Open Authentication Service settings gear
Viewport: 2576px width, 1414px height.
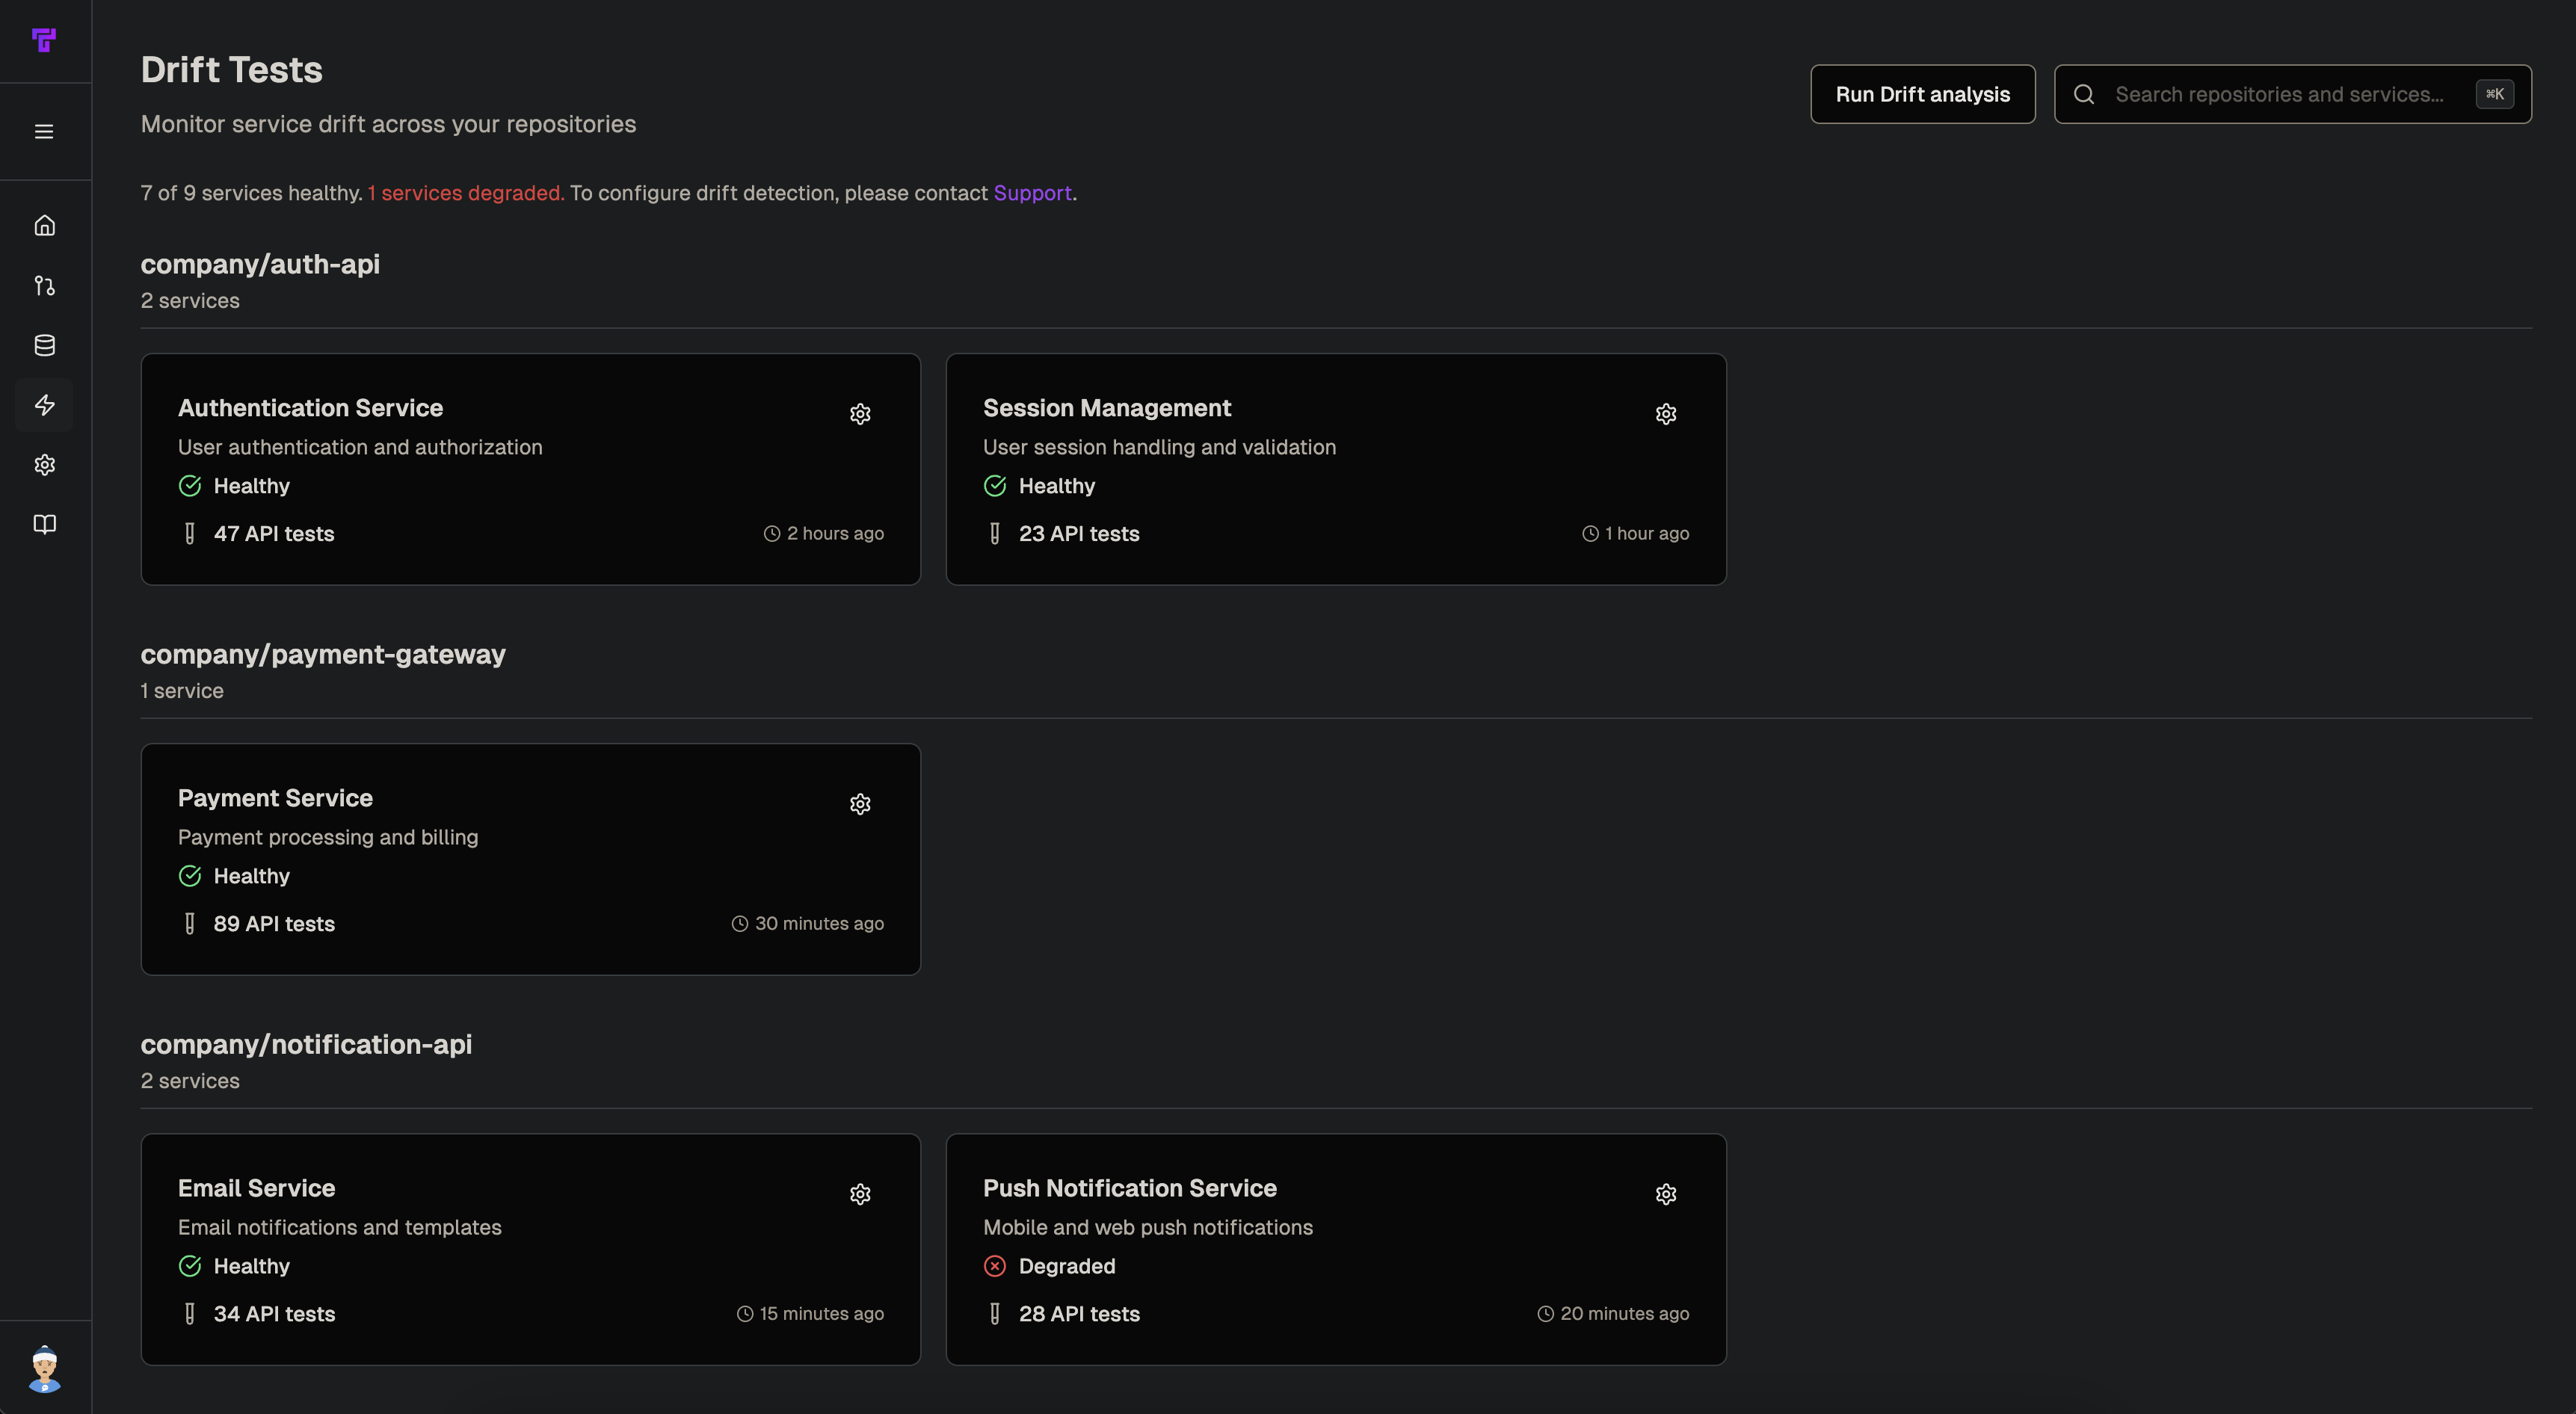[860, 413]
